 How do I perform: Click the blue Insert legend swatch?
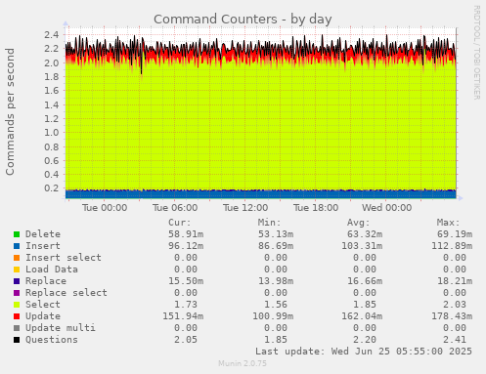[x=17, y=246]
